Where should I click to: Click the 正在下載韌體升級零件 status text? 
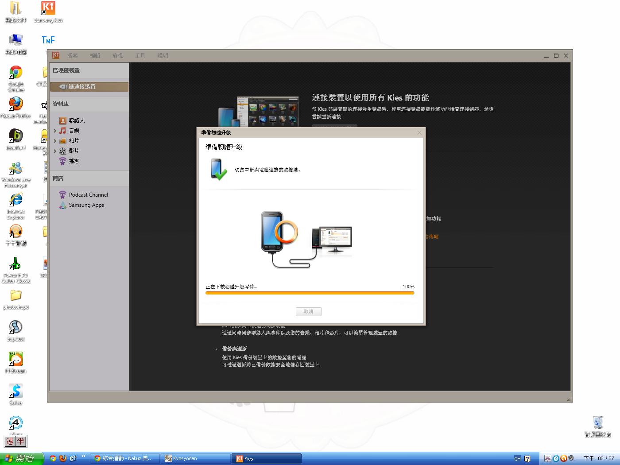[231, 287]
